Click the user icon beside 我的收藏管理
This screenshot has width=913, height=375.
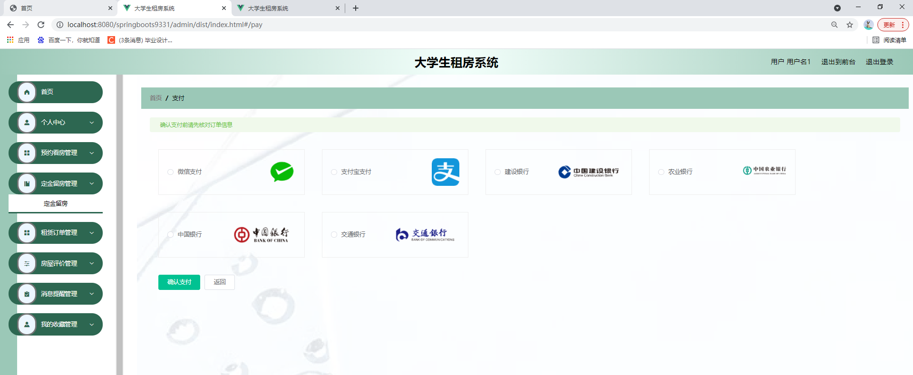click(x=27, y=325)
